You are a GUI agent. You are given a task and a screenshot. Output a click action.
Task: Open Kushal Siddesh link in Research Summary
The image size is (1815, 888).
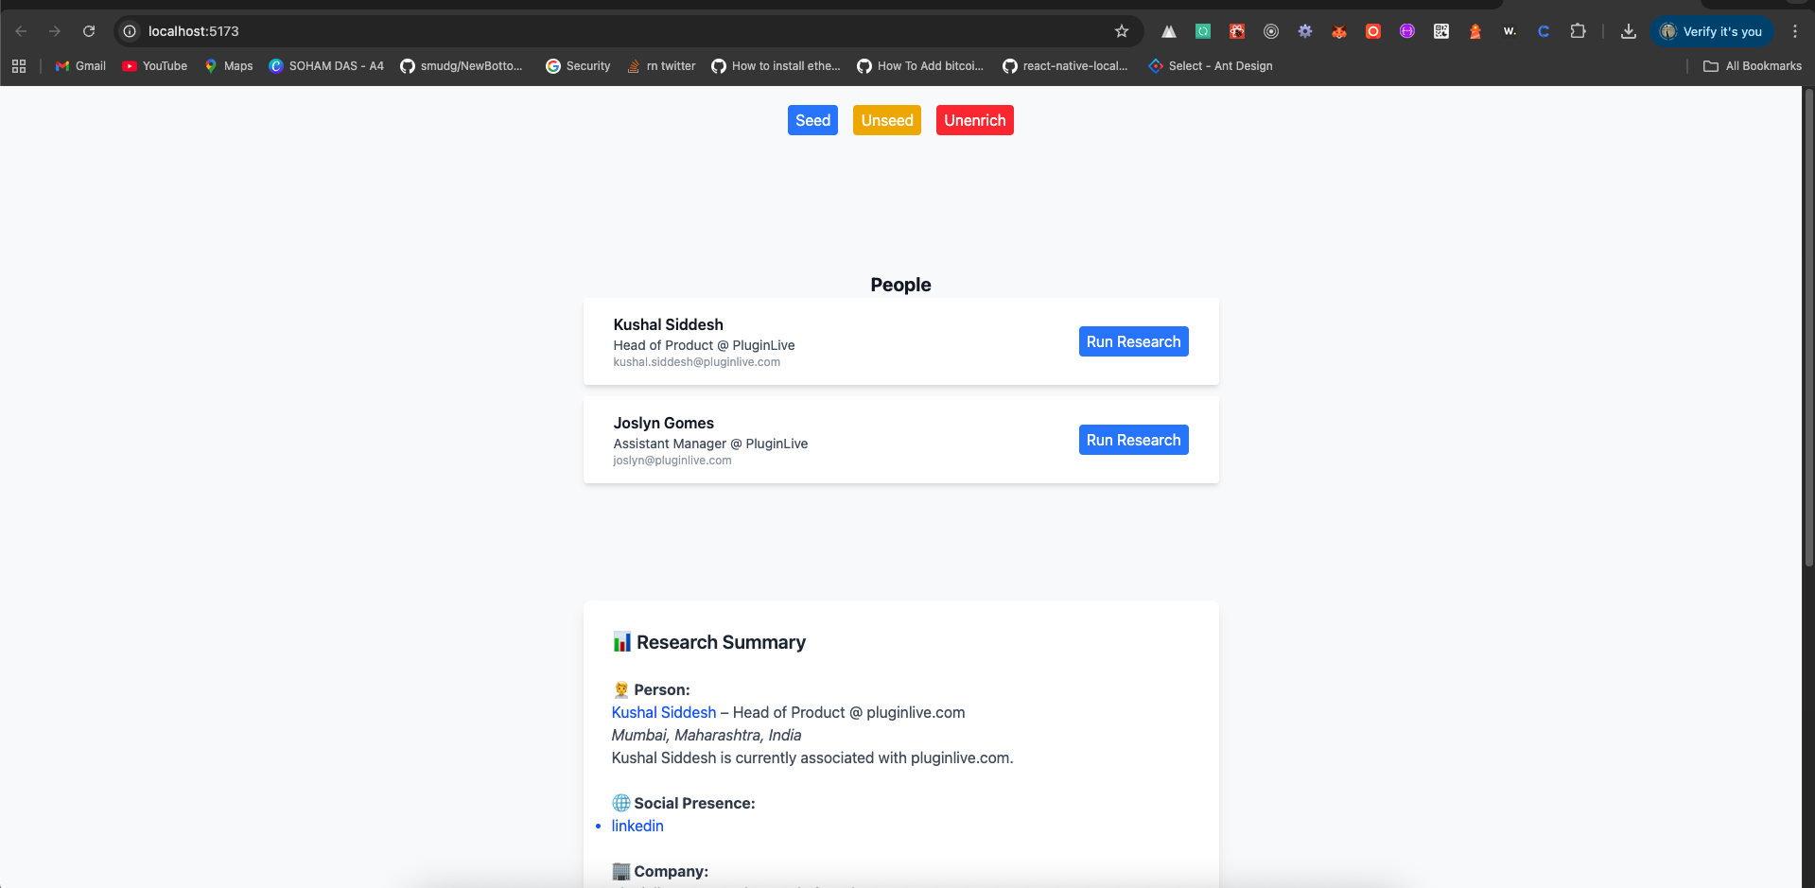[664, 712]
